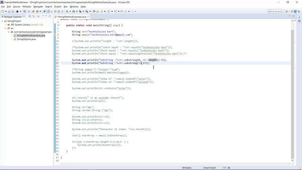Image resolution: width=302 pixels, height=170 pixels.
Task: Toggle the highlighted Mark Occurrences toolbar button
Action: click(x=48, y=11)
